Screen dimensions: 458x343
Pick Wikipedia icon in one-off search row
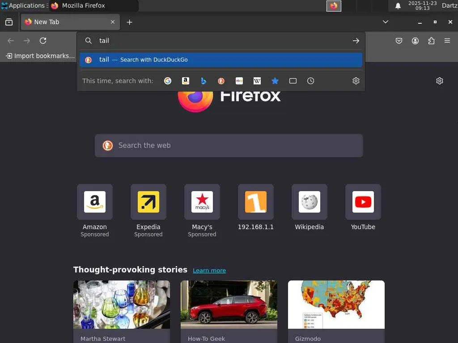pos(257,81)
